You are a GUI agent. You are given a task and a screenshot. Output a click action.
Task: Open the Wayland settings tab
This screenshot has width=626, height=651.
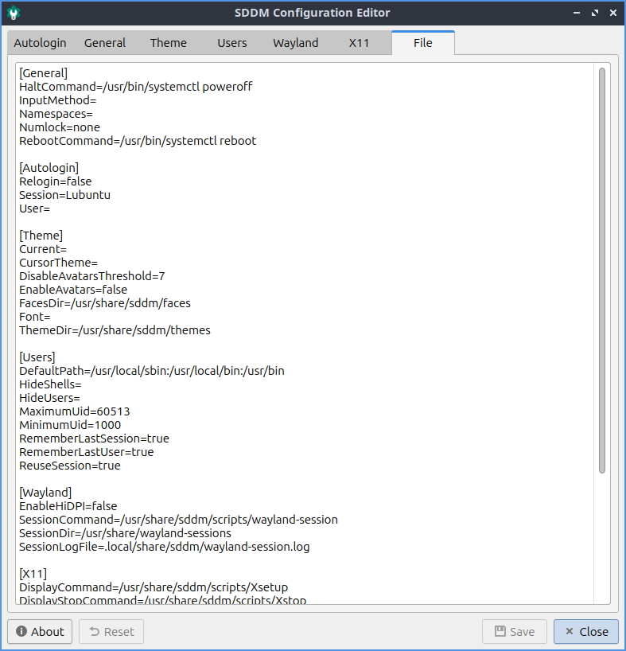(295, 43)
